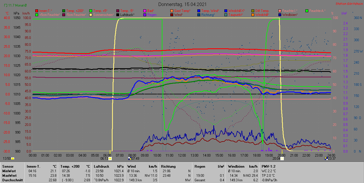Click the dark green Temp. +200 swatch

tap(64, 11)
